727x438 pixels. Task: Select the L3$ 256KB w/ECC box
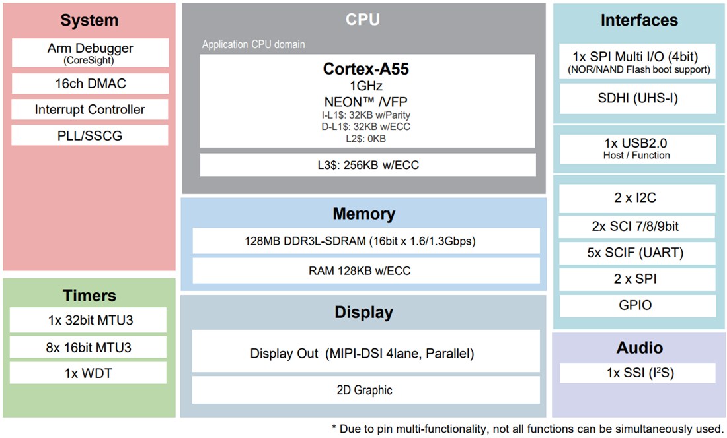367,165
